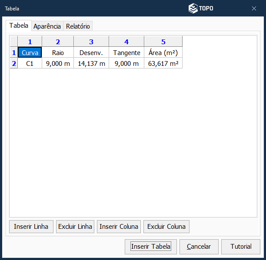
Task: Open the Tutorial button
Action: (x=241, y=247)
